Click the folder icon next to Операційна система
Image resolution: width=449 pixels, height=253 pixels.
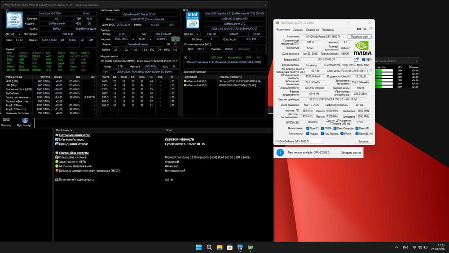coord(57,153)
